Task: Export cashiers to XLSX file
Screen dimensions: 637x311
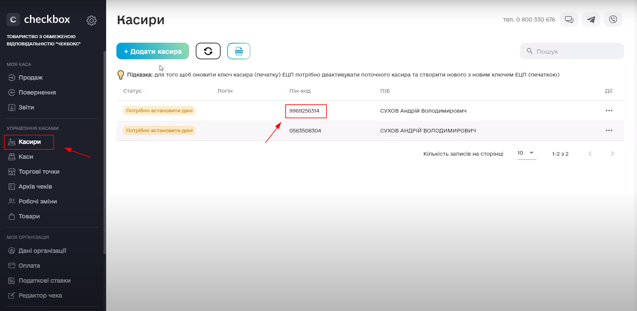Action: tap(239, 51)
